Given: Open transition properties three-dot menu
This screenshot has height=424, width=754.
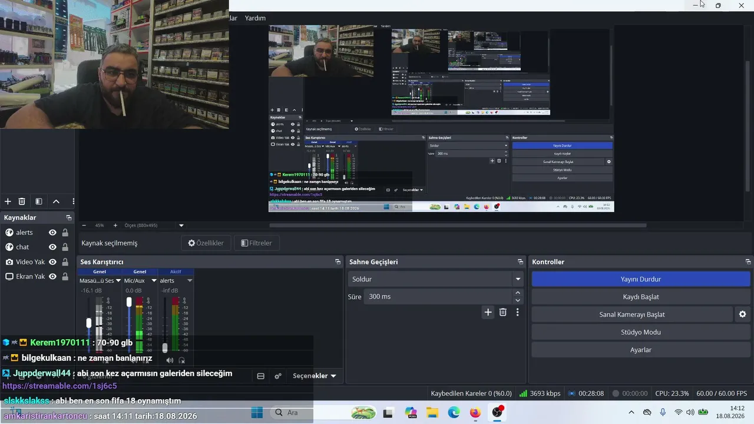Looking at the screenshot, I should [x=518, y=312].
